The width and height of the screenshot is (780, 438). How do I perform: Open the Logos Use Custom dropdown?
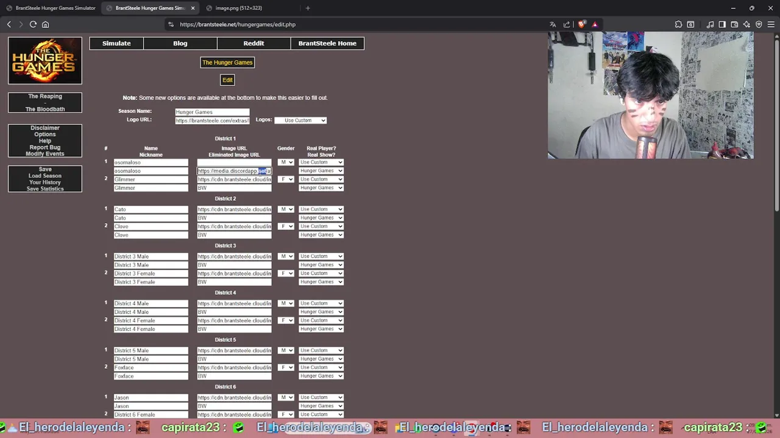click(300, 120)
